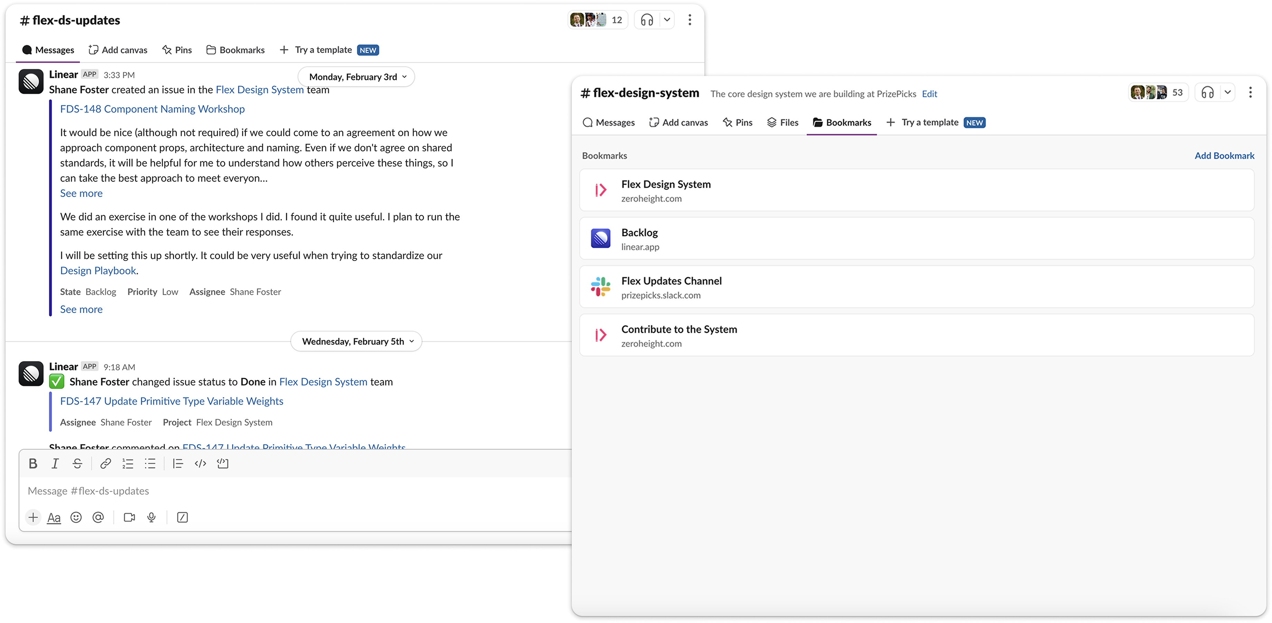Click the Add Bookmark link
The image size is (1272, 623).
1224,155
